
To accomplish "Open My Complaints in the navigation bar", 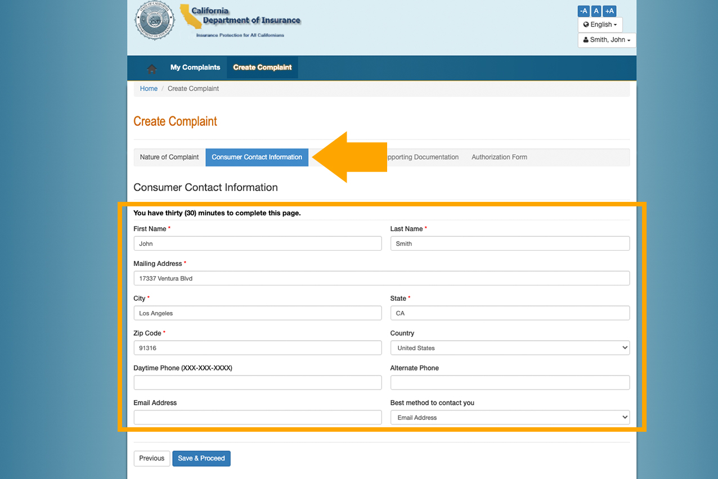I will point(195,67).
